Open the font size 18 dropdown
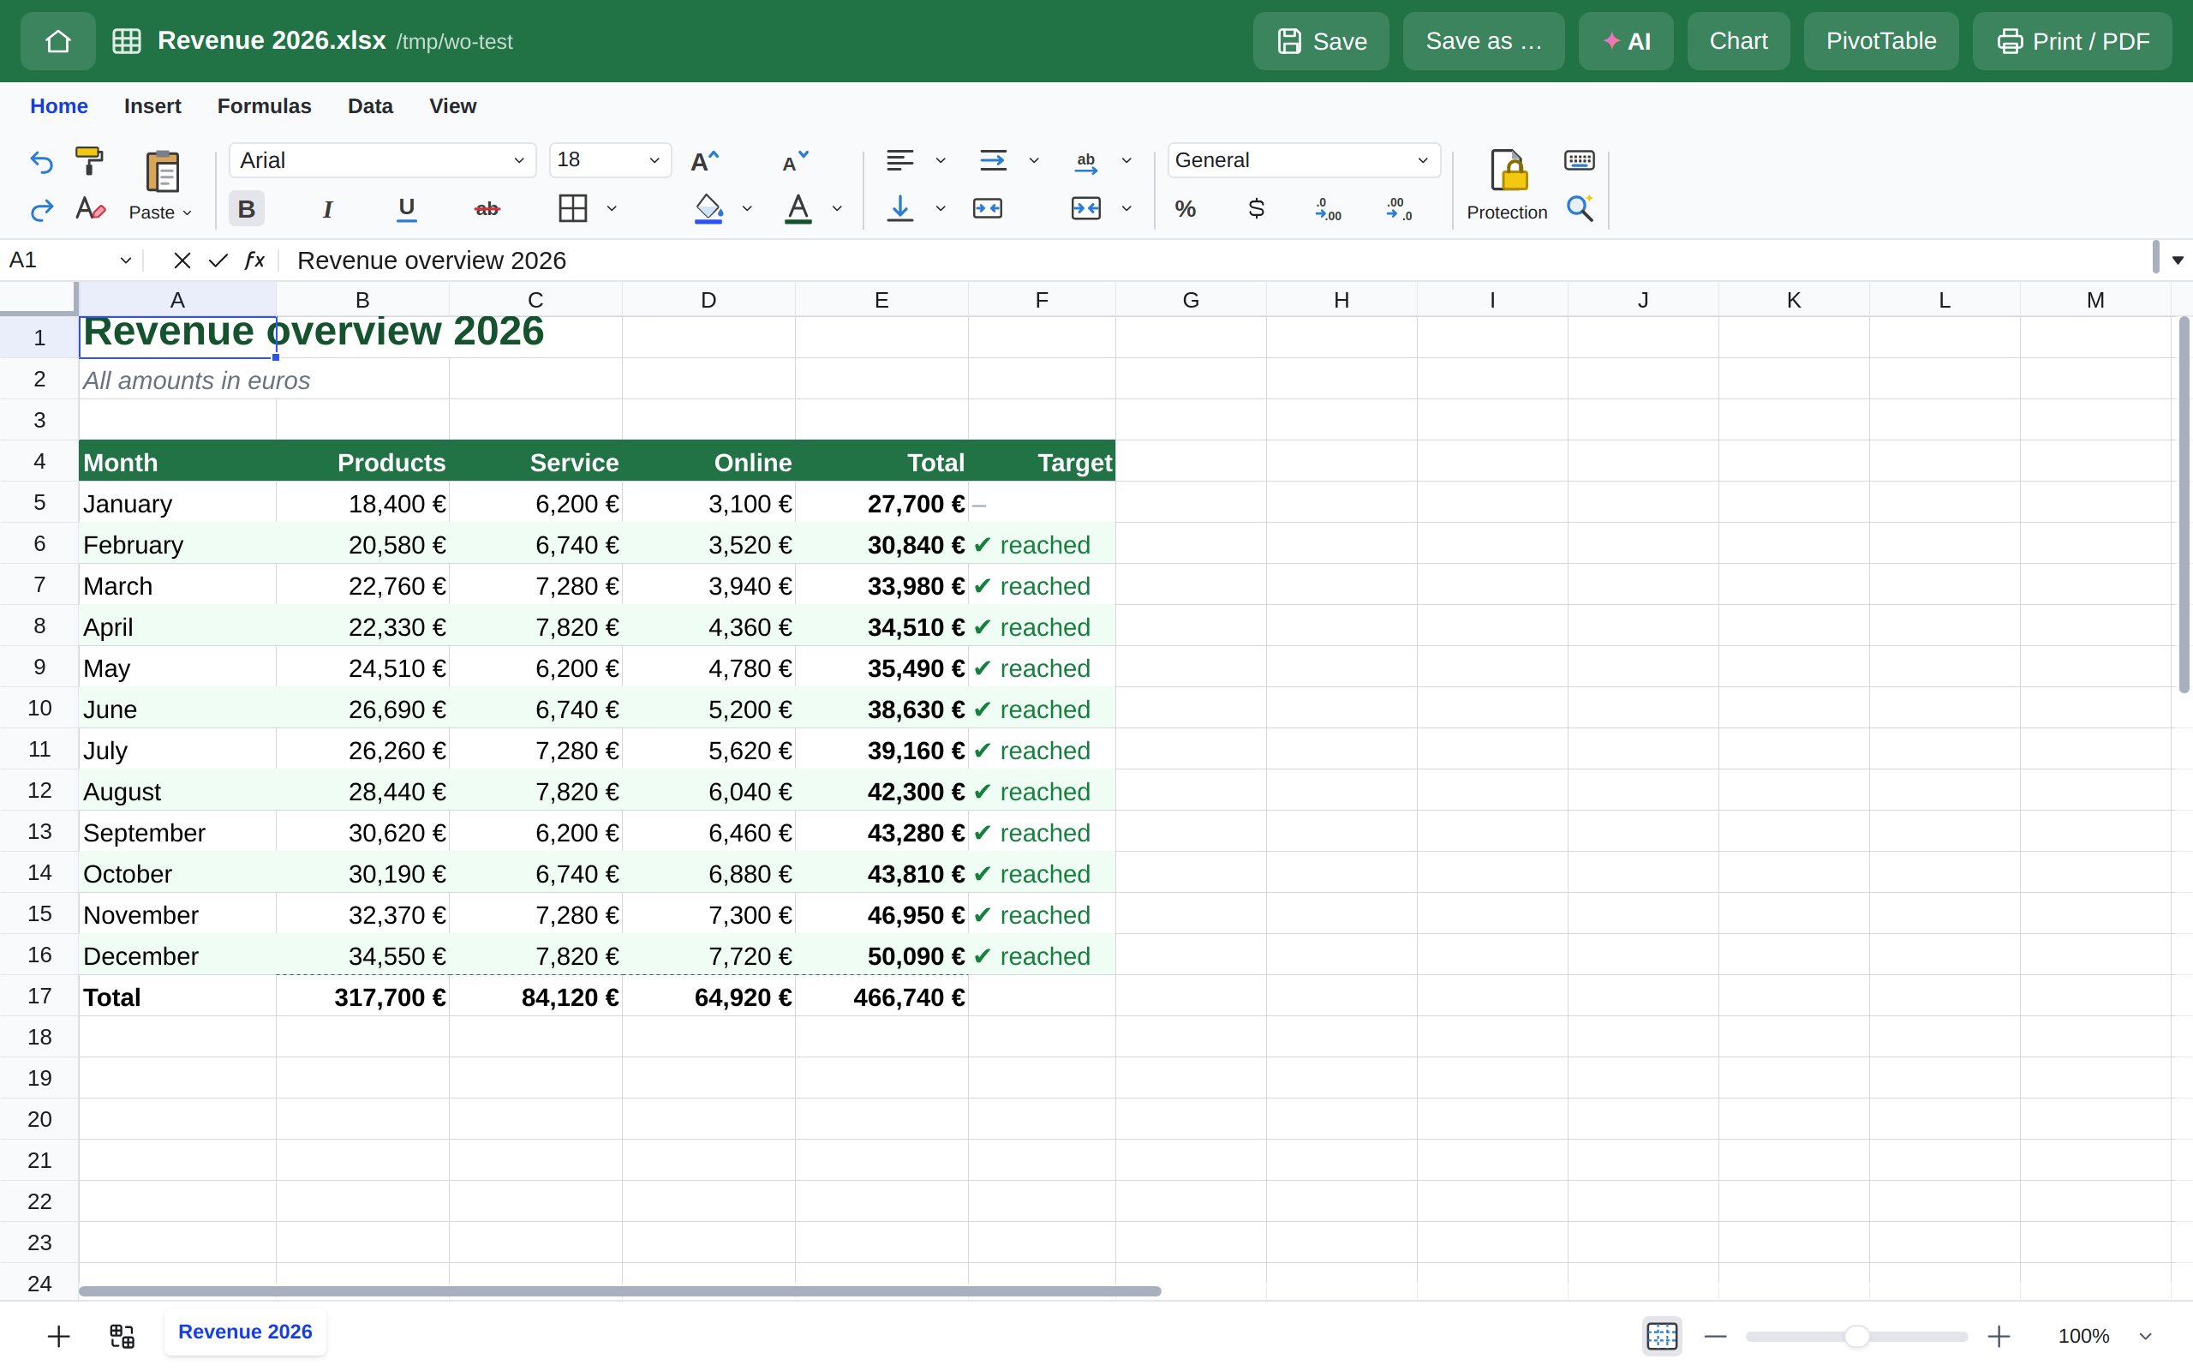The width and height of the screenshot is (2193, 1371). coord(610,160)
